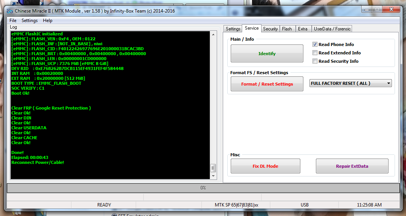Click the Fix DL Mode button
406x216 pixels.
pos(265,166)
